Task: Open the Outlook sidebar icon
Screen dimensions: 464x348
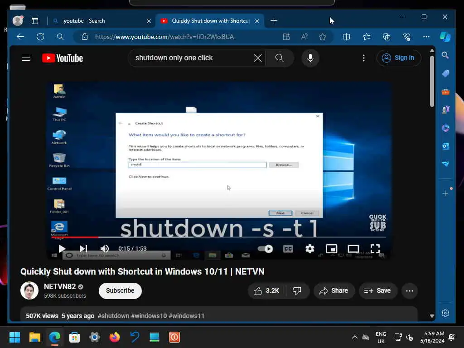Action: [445, 146]
